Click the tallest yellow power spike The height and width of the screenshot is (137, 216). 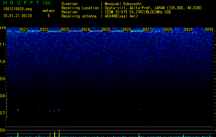(x=59, y=133)
